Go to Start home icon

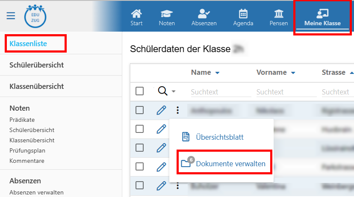pos(136,17)
